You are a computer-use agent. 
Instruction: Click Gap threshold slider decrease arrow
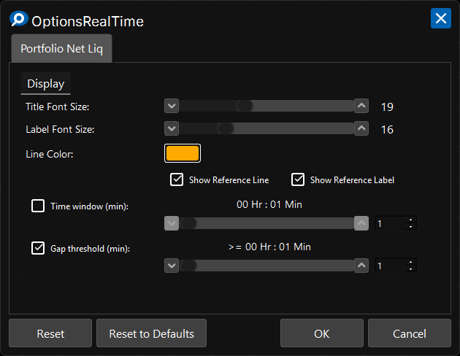(x=172, y=266)
